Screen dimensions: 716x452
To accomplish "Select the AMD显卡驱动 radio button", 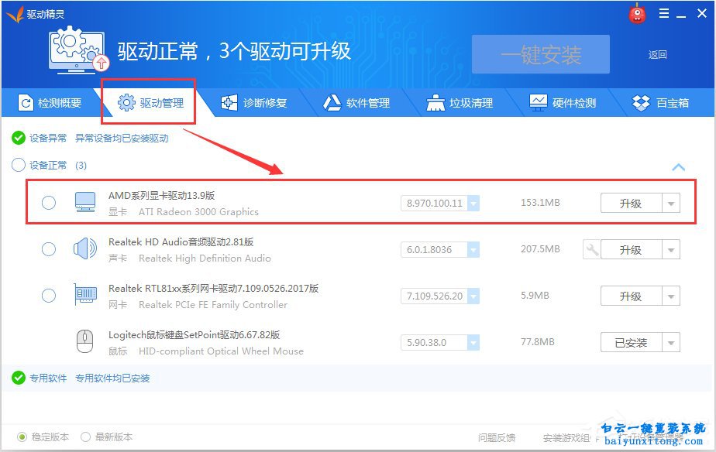I will pos(48,202).
